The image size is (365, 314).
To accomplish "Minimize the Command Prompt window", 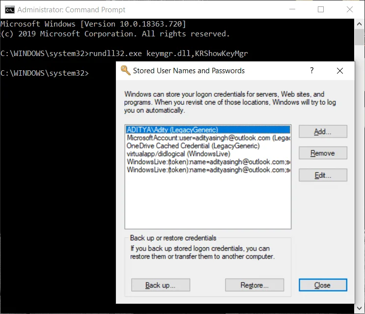I will 292,9.
